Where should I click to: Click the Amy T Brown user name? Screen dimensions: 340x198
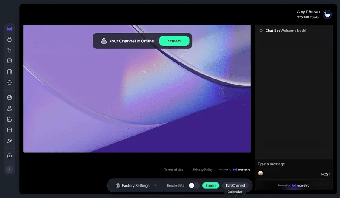309,12
